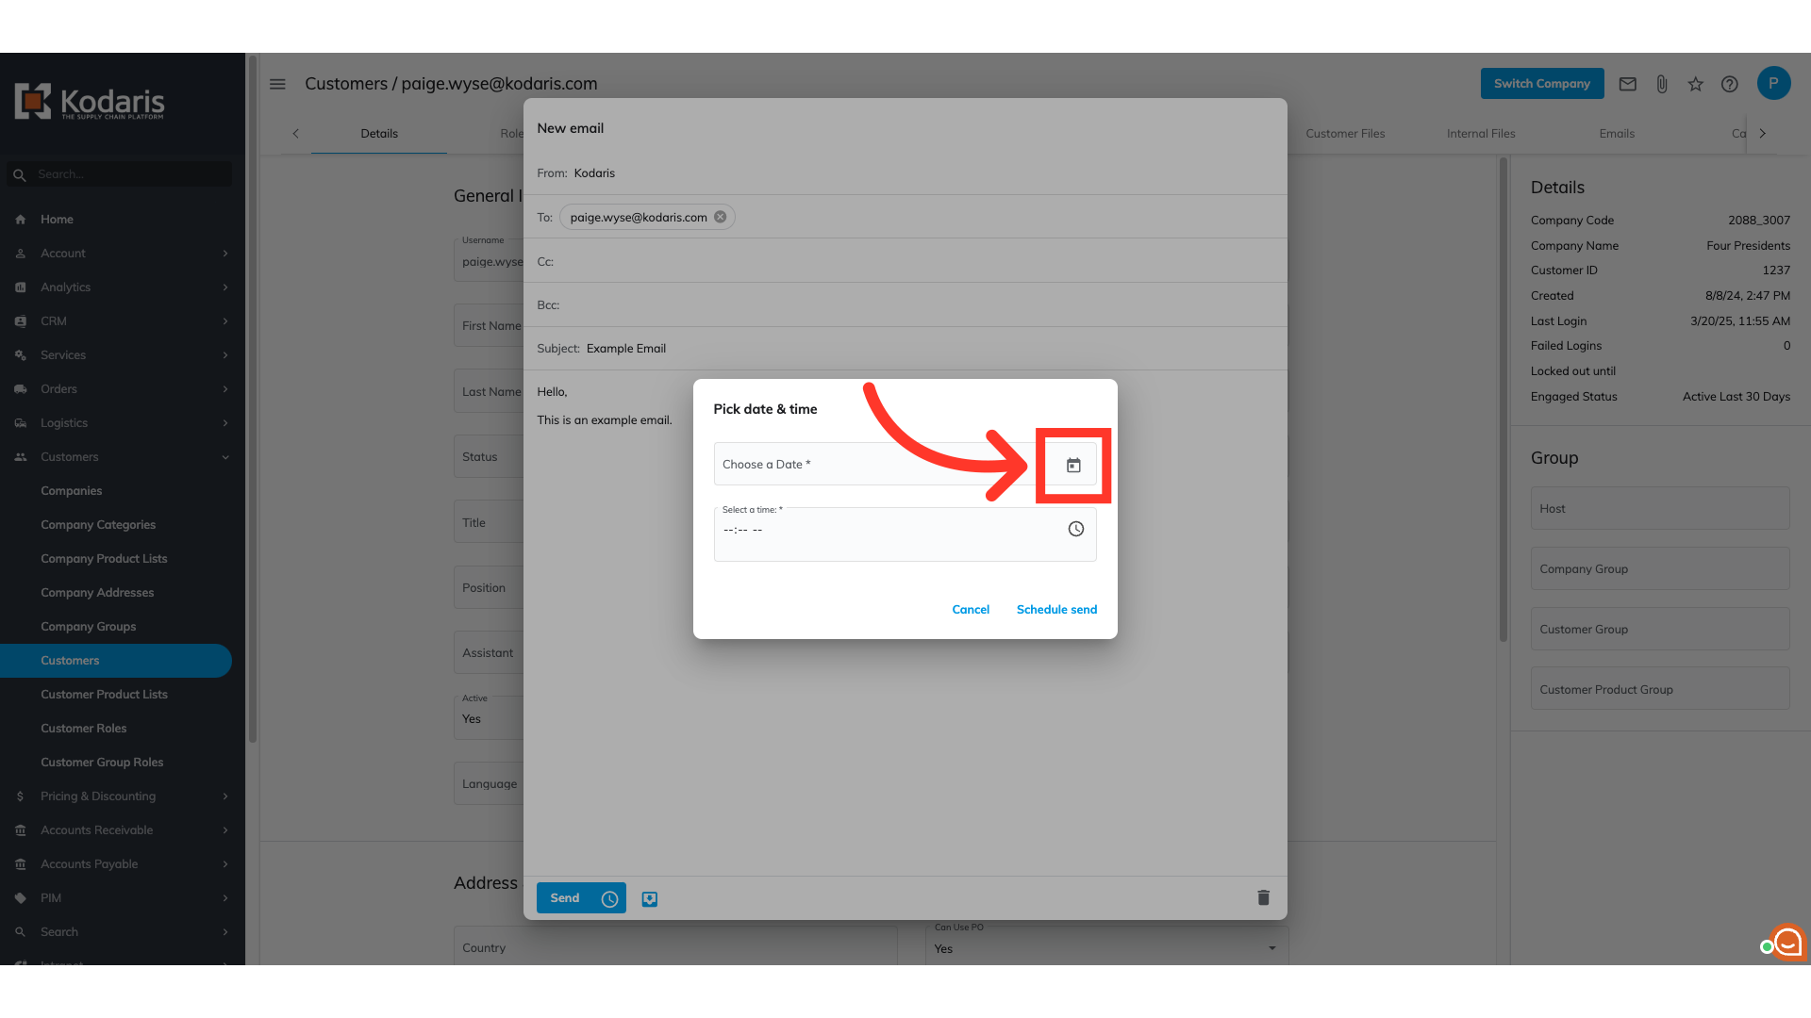
Task: Delete the email draft with trash icon
Action: pyautogui.click(x=1263, y=897)
